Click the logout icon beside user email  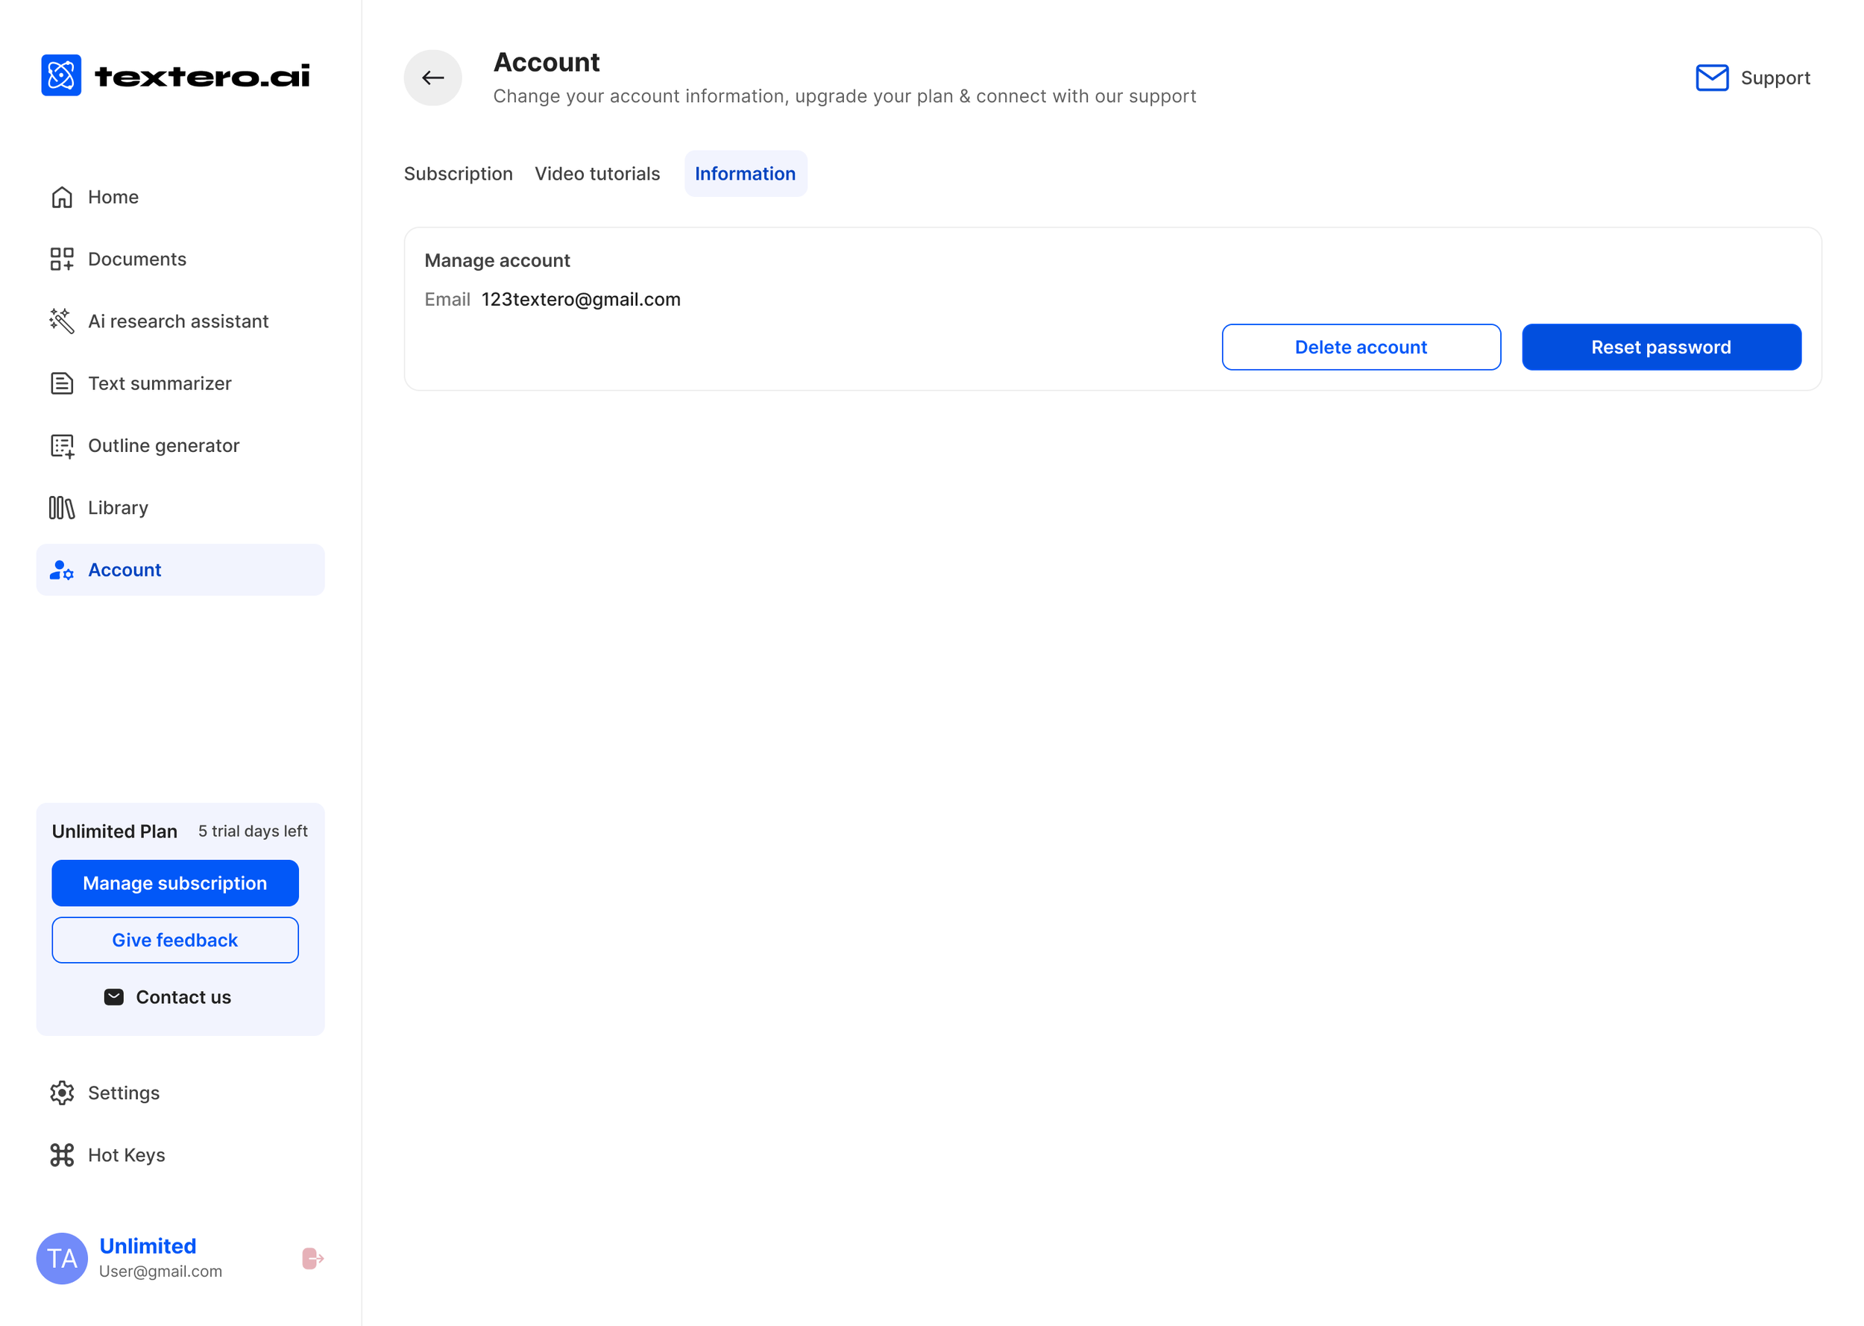coord(312,1258)
